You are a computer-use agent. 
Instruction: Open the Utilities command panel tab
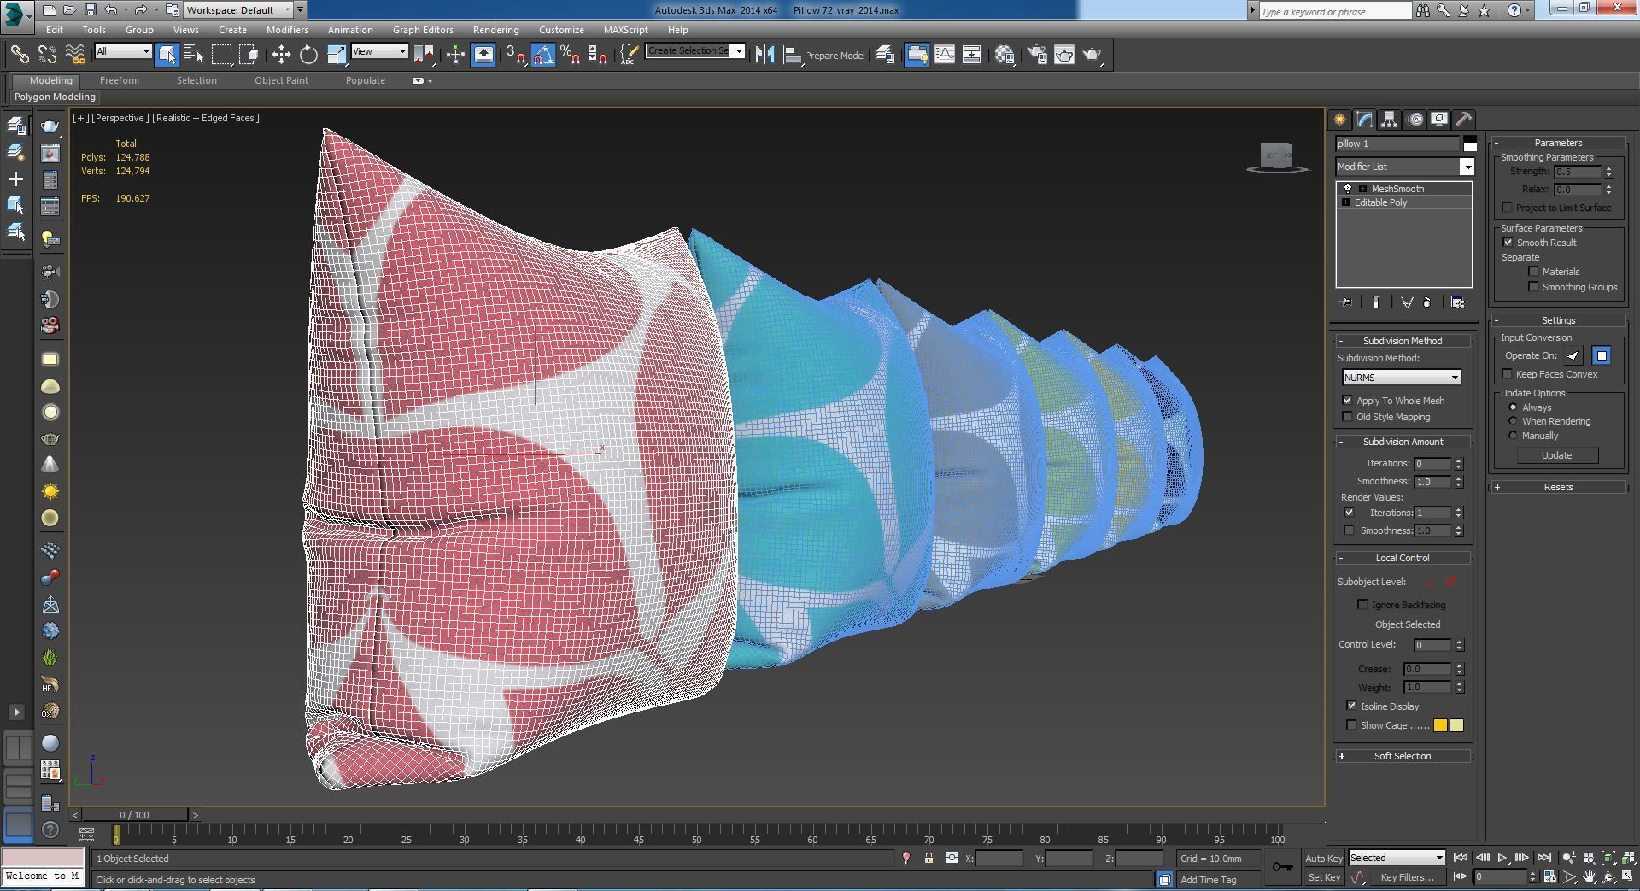[1464, 120]
